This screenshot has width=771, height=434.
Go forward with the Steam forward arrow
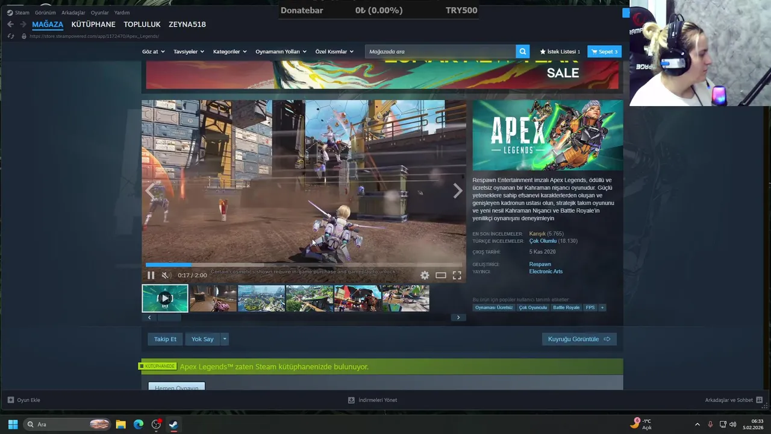(23, 24)
